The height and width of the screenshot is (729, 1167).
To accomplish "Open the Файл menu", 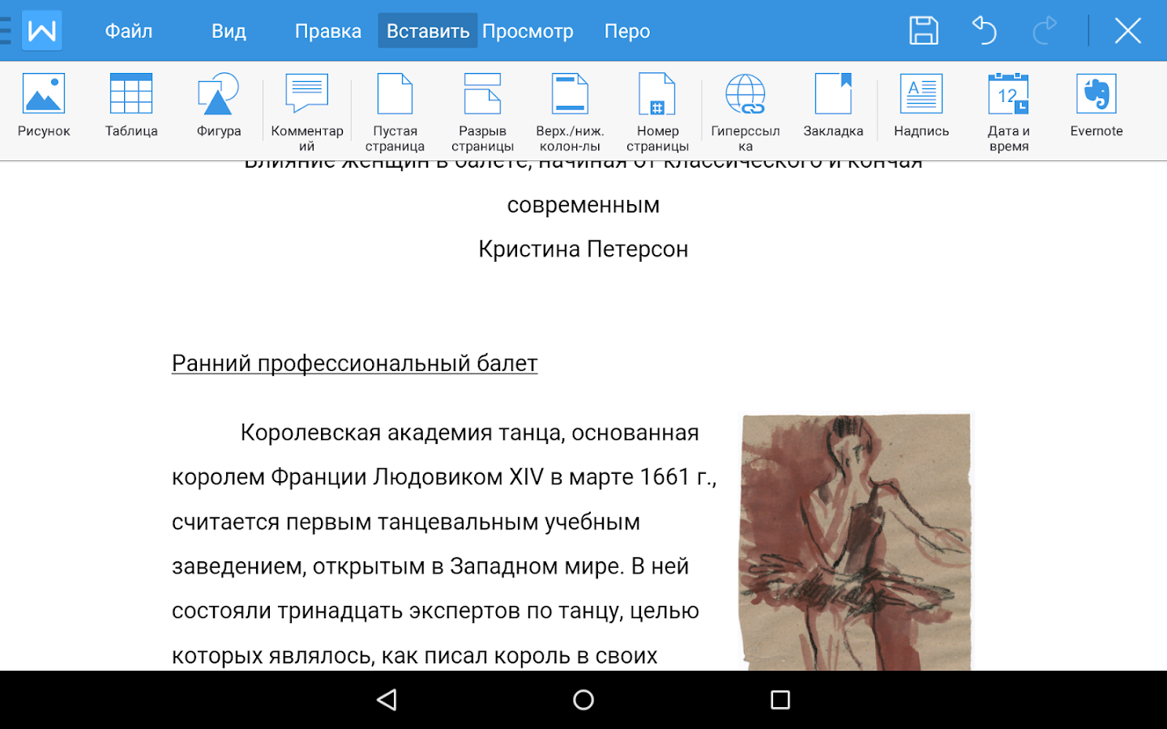I will (x=128, y=31).
